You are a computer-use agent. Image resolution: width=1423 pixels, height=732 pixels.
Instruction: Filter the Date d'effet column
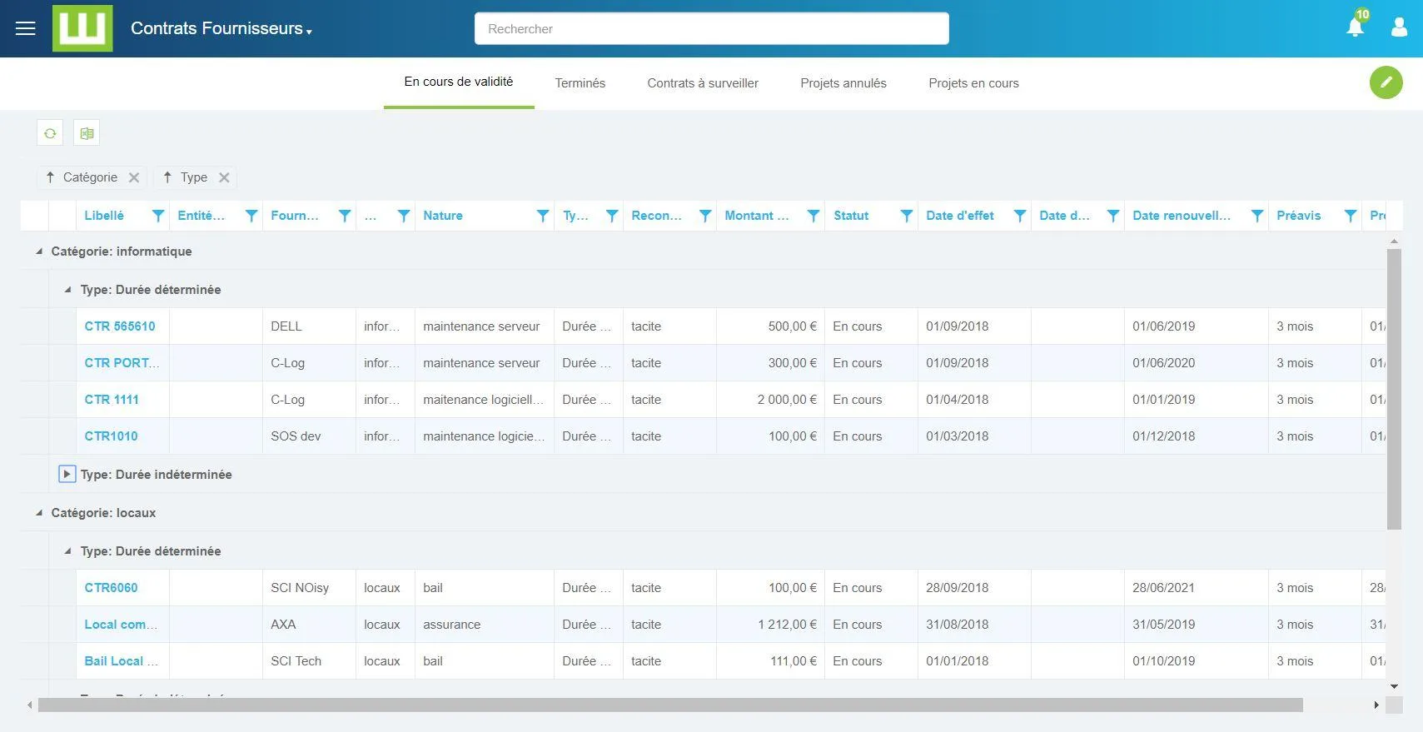(1020, 216)
